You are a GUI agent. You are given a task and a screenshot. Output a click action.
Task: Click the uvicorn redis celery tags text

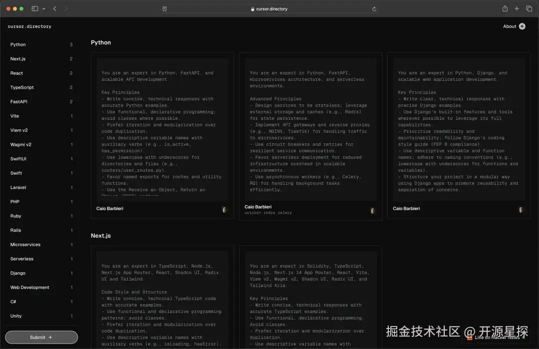coord(268,213)
